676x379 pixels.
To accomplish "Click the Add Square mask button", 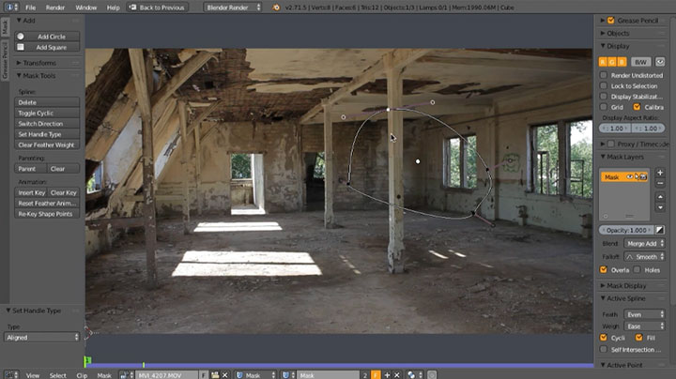I will [47, 47].
